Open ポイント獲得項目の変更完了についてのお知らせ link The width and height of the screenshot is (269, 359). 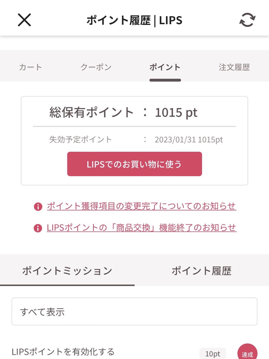[141, 206]
